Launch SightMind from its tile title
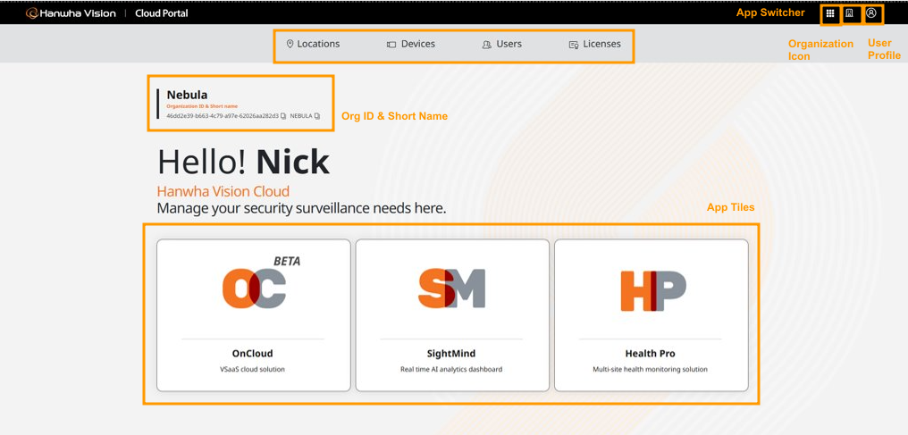Screen dimensions: 908x435 click(x=451, y=354)
